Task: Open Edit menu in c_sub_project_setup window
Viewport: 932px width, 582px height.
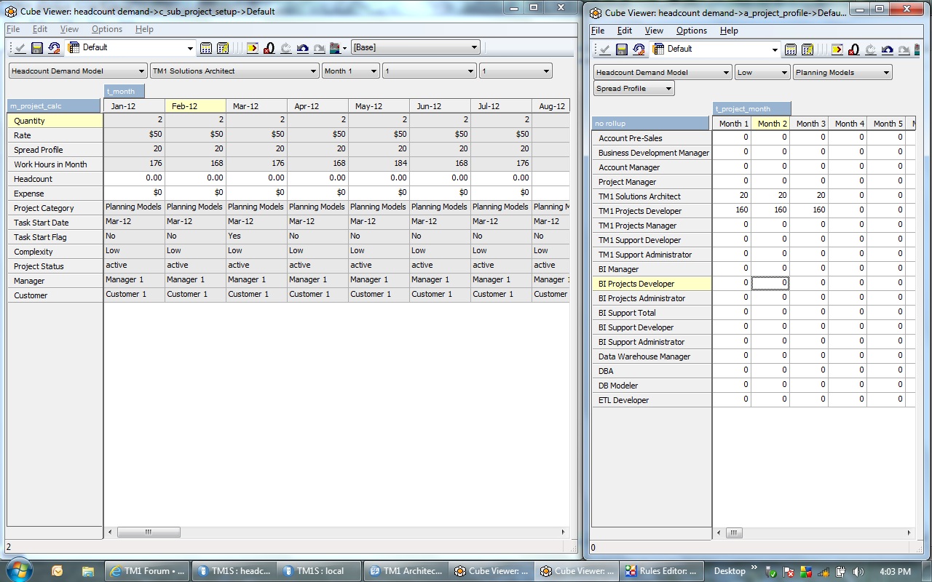Action: point(40,29)
